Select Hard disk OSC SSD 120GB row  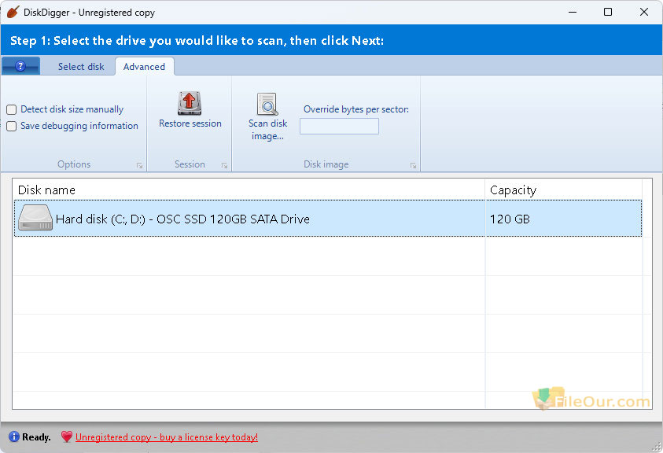[328, 219]
